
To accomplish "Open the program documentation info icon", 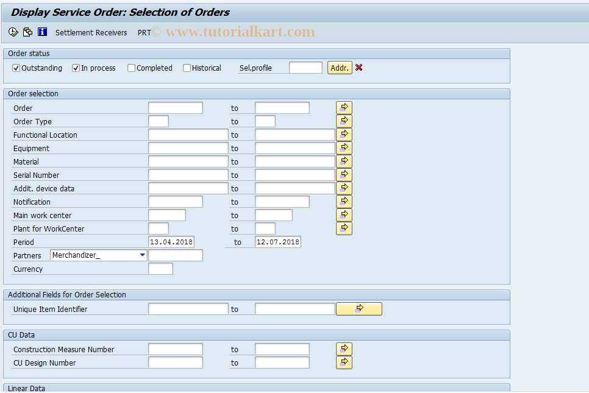I will (41, 32).
